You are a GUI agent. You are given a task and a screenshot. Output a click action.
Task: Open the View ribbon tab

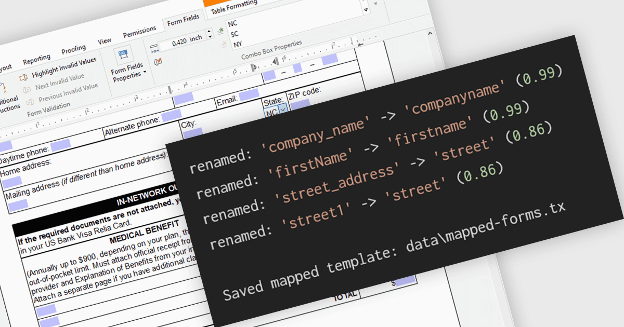click(x=105, y=40)
